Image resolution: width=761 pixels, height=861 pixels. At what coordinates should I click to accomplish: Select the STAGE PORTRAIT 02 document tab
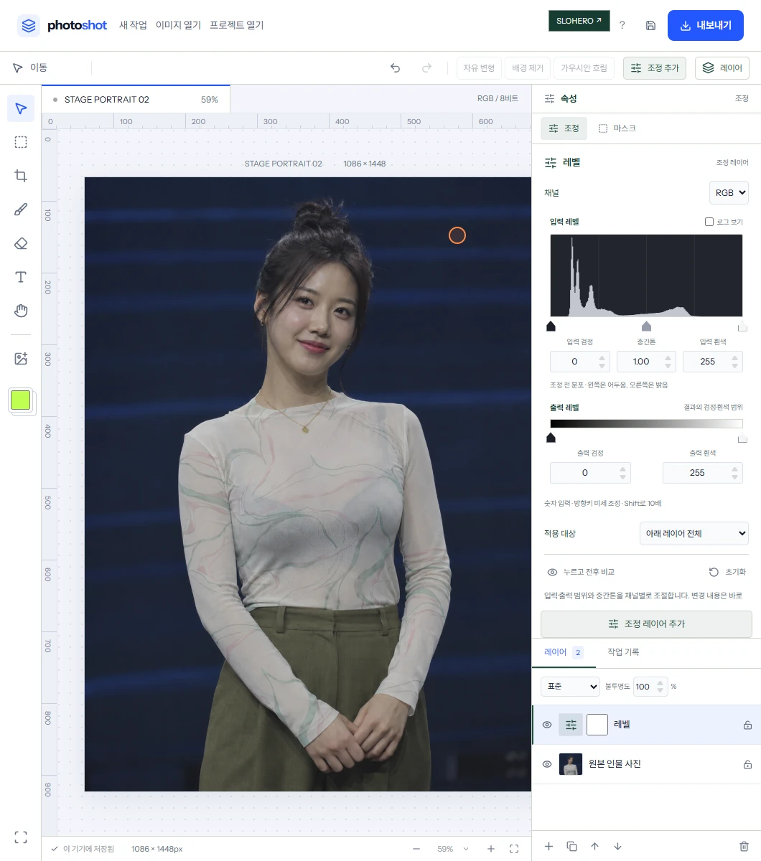click(136, 100)
